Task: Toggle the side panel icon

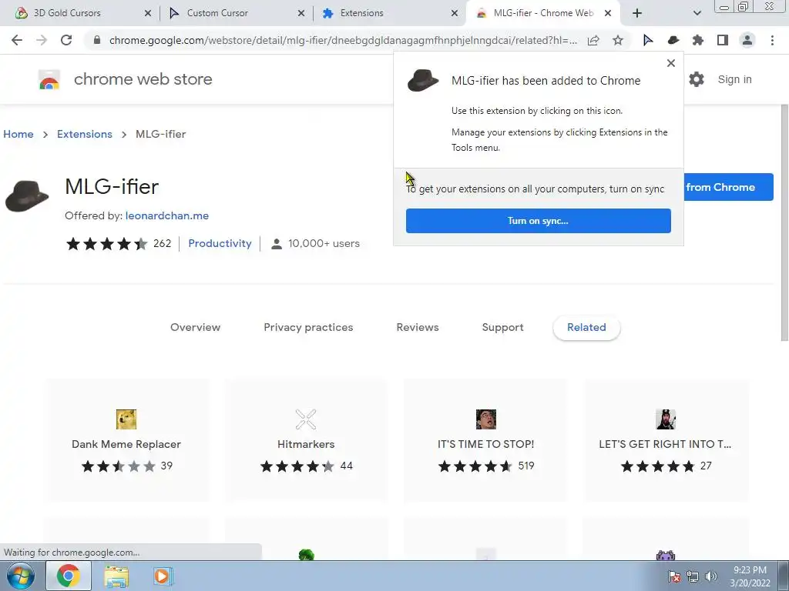Action: 723,40
